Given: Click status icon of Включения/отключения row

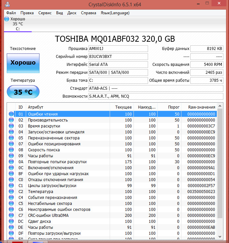Looking at the screenshot, I should [11, 168].
